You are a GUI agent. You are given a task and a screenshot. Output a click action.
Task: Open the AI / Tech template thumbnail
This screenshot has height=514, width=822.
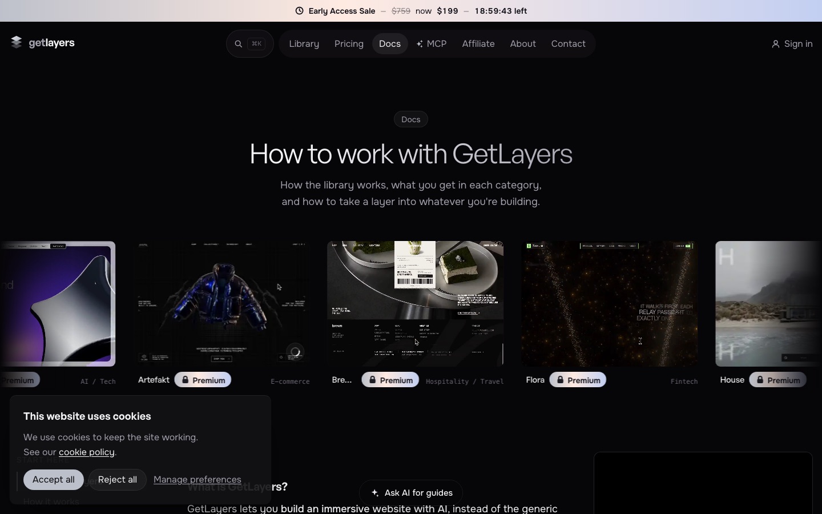point(58,304)
